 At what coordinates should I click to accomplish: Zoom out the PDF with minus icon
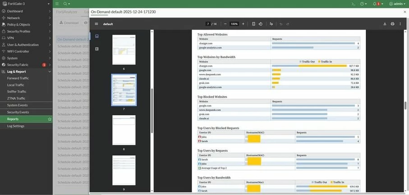pos(225,24)
